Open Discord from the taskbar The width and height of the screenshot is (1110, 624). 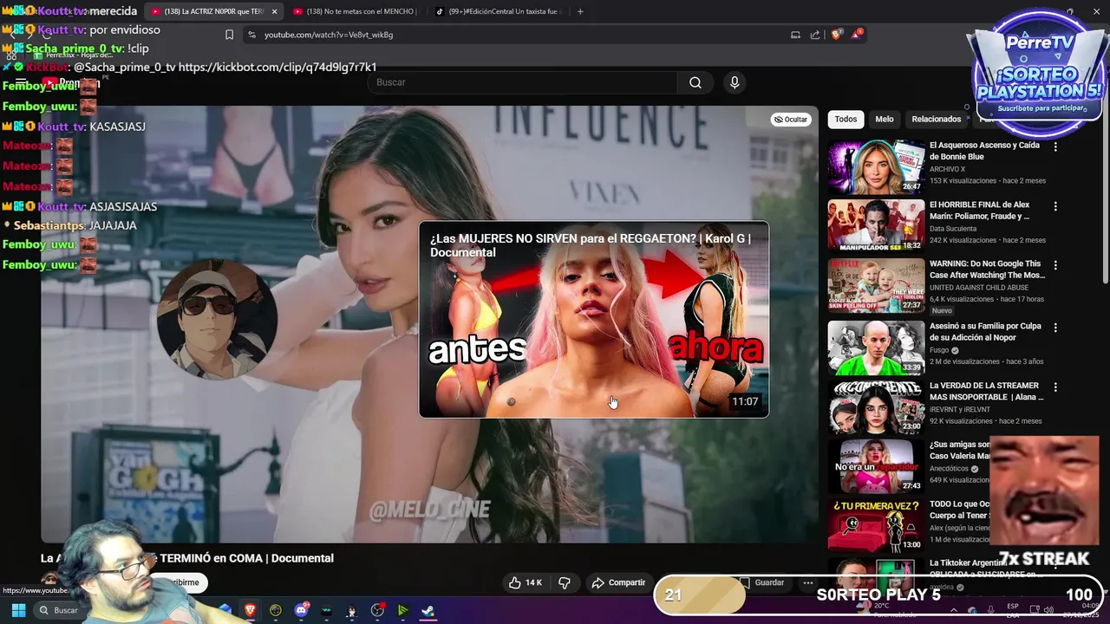[x=301, y=610]
